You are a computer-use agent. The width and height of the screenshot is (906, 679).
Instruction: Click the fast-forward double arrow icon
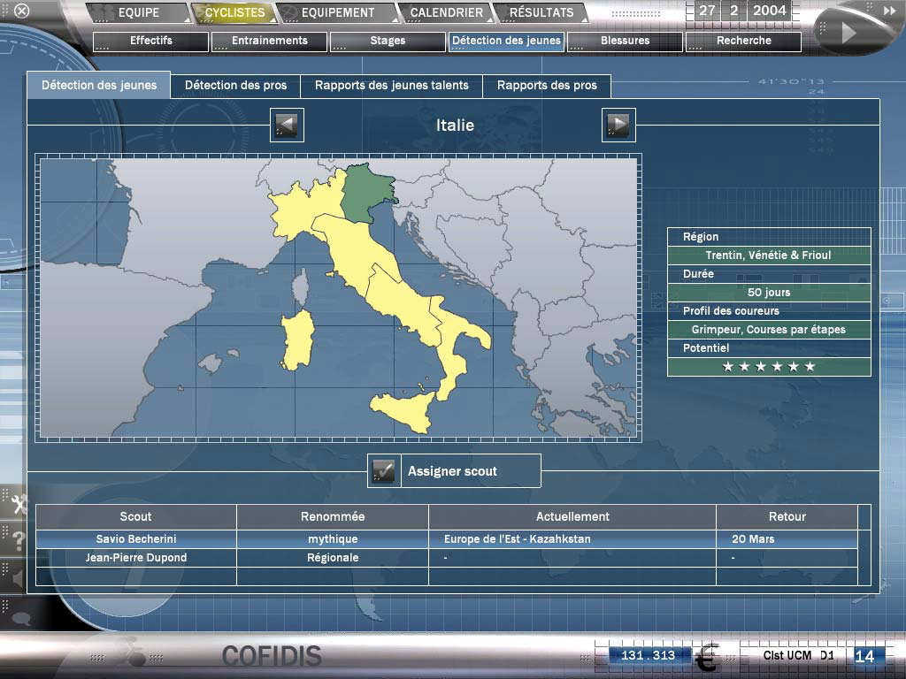click(x=889, y=11)
